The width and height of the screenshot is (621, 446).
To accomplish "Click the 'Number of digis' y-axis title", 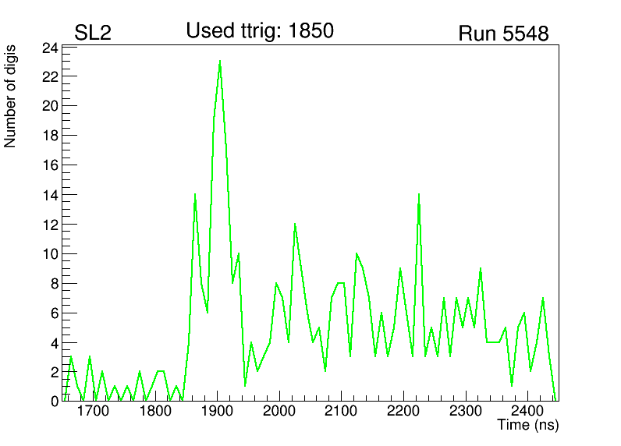I will click(11, 97).
